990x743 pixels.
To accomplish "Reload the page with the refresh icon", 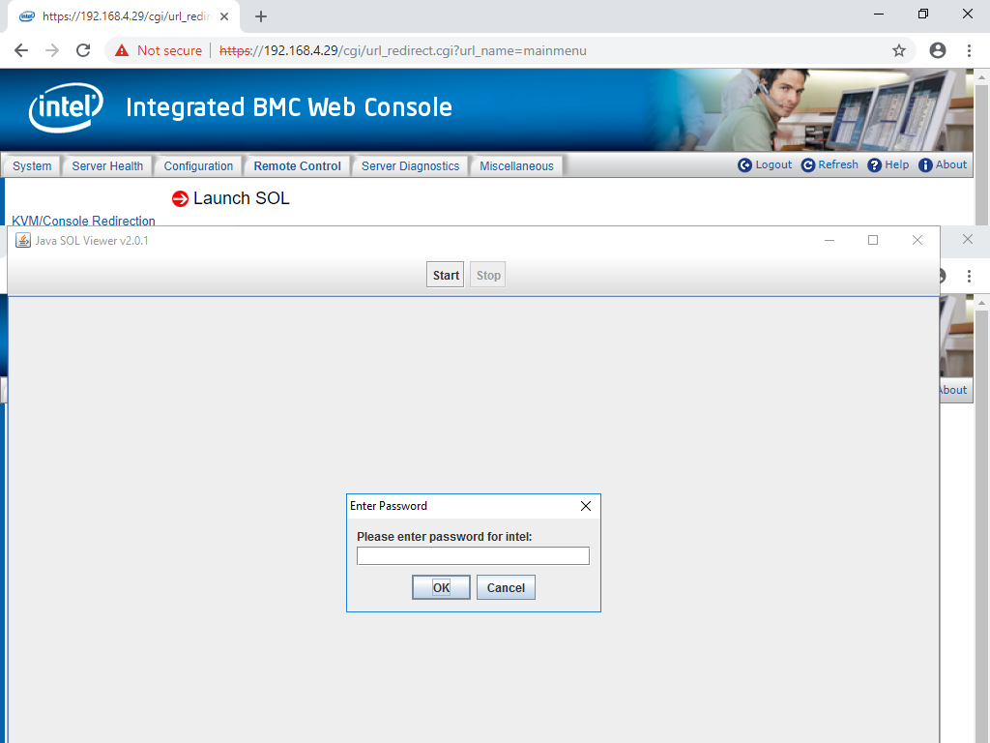I will [x=83, y=50].
